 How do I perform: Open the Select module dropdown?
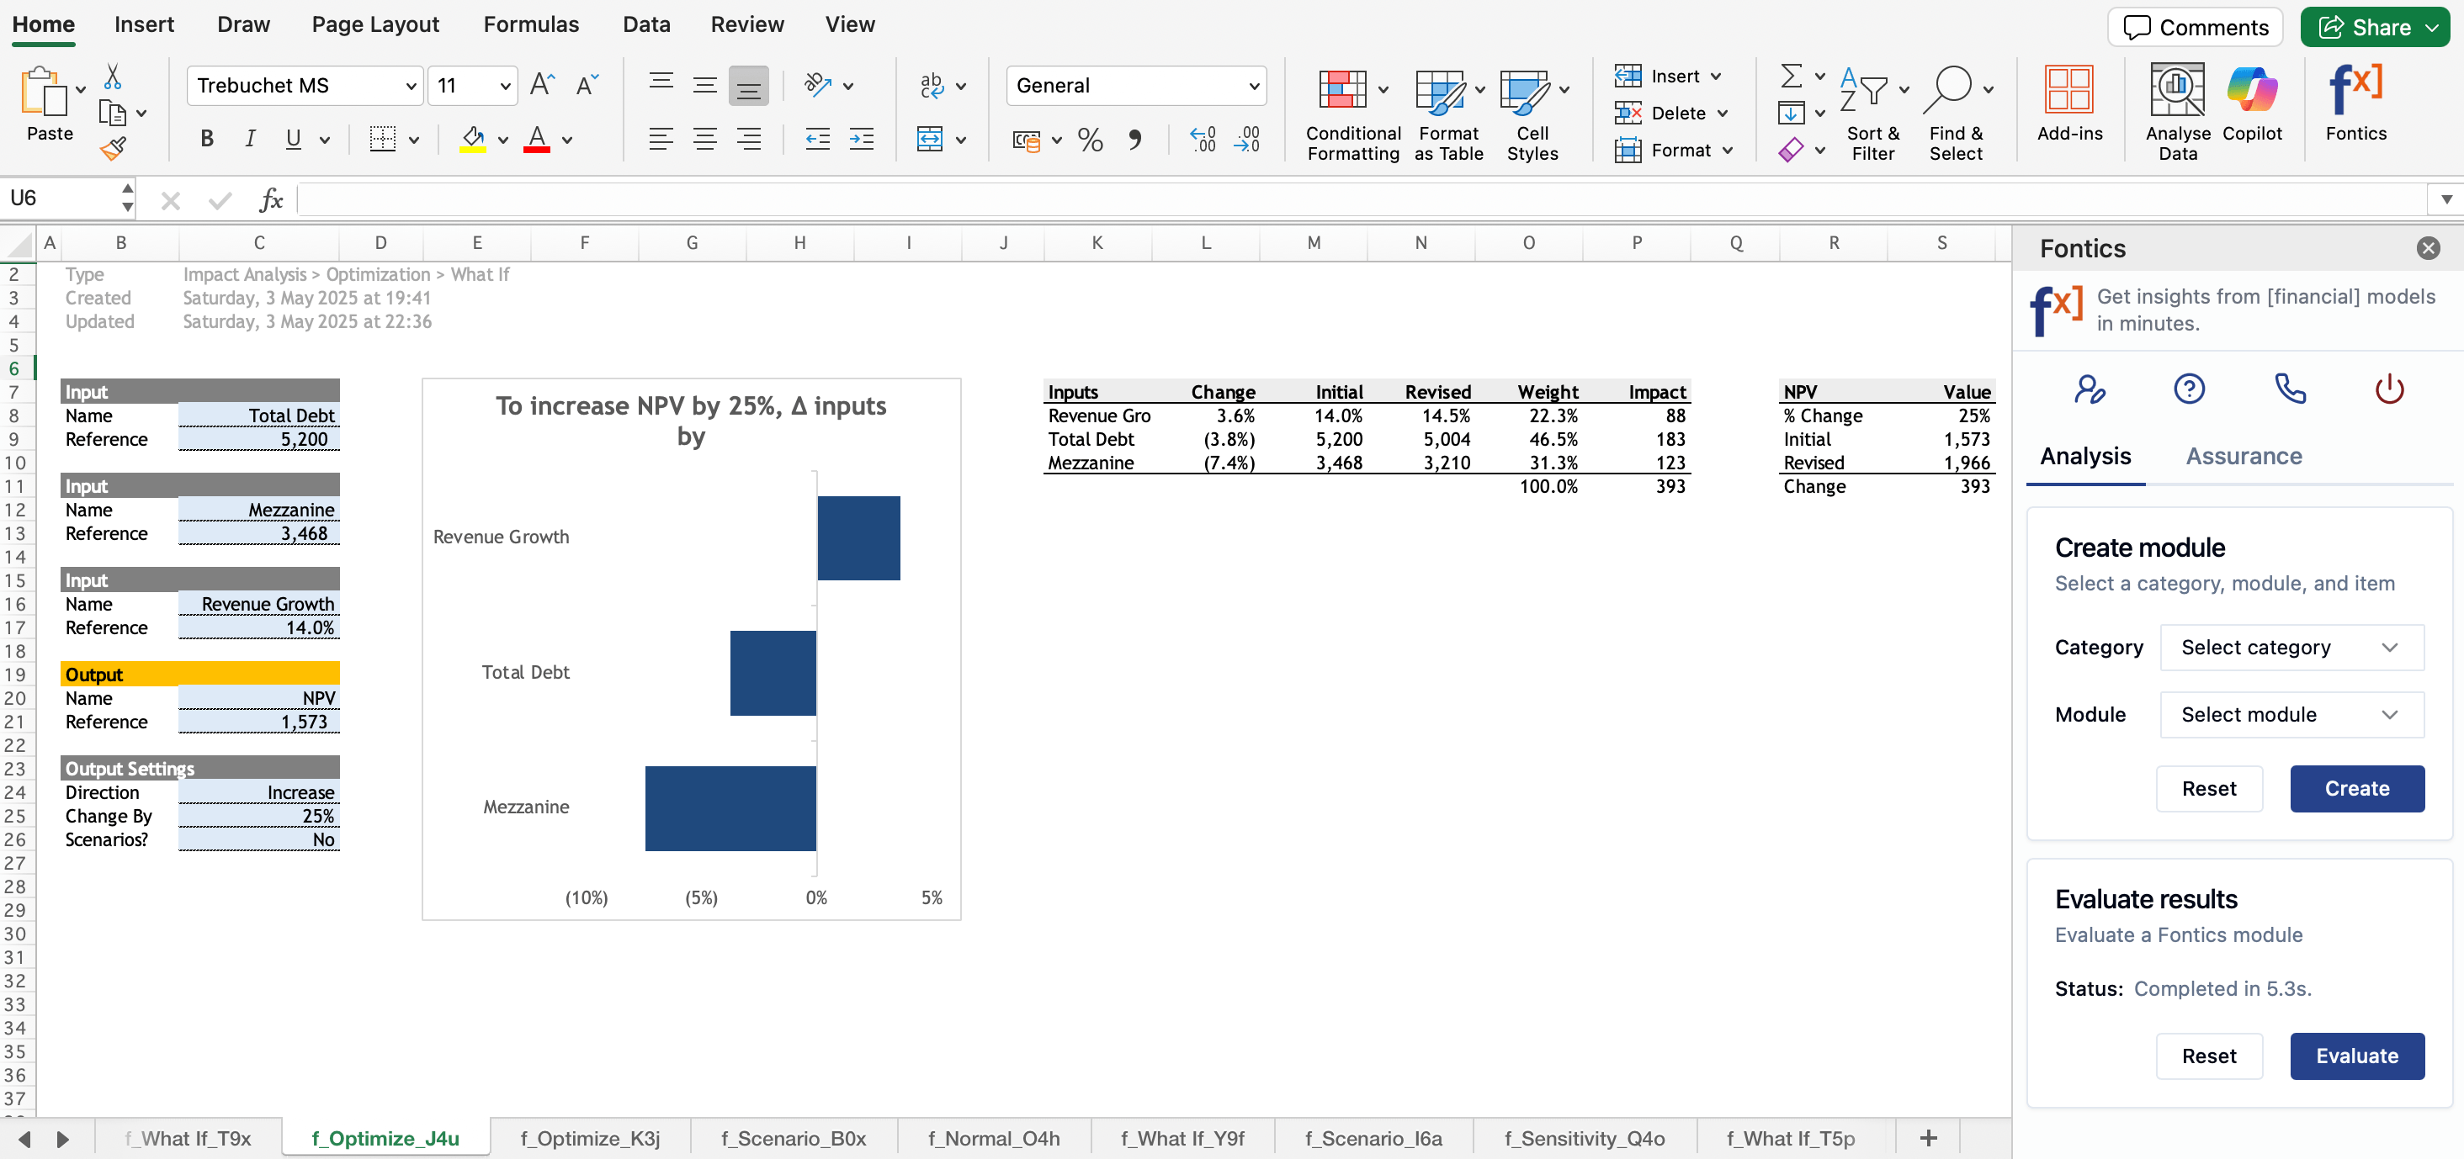(x=2291, y=714)
